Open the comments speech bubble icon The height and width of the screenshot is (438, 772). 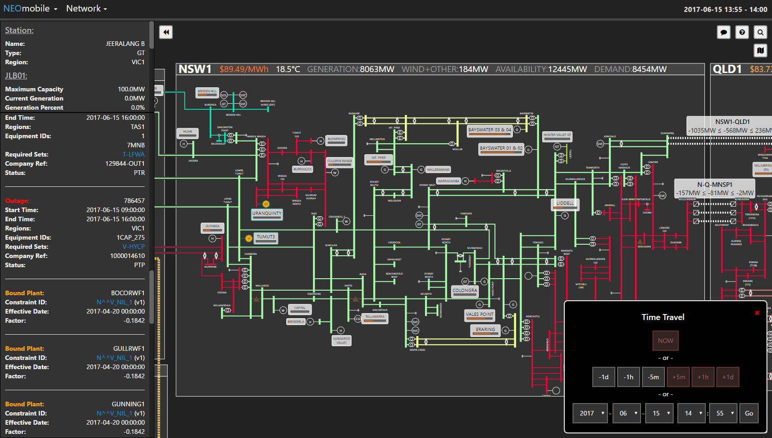[x=724, y=32]
